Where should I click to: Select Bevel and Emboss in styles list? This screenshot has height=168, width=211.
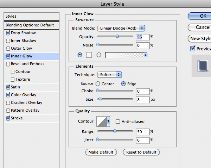27,64
